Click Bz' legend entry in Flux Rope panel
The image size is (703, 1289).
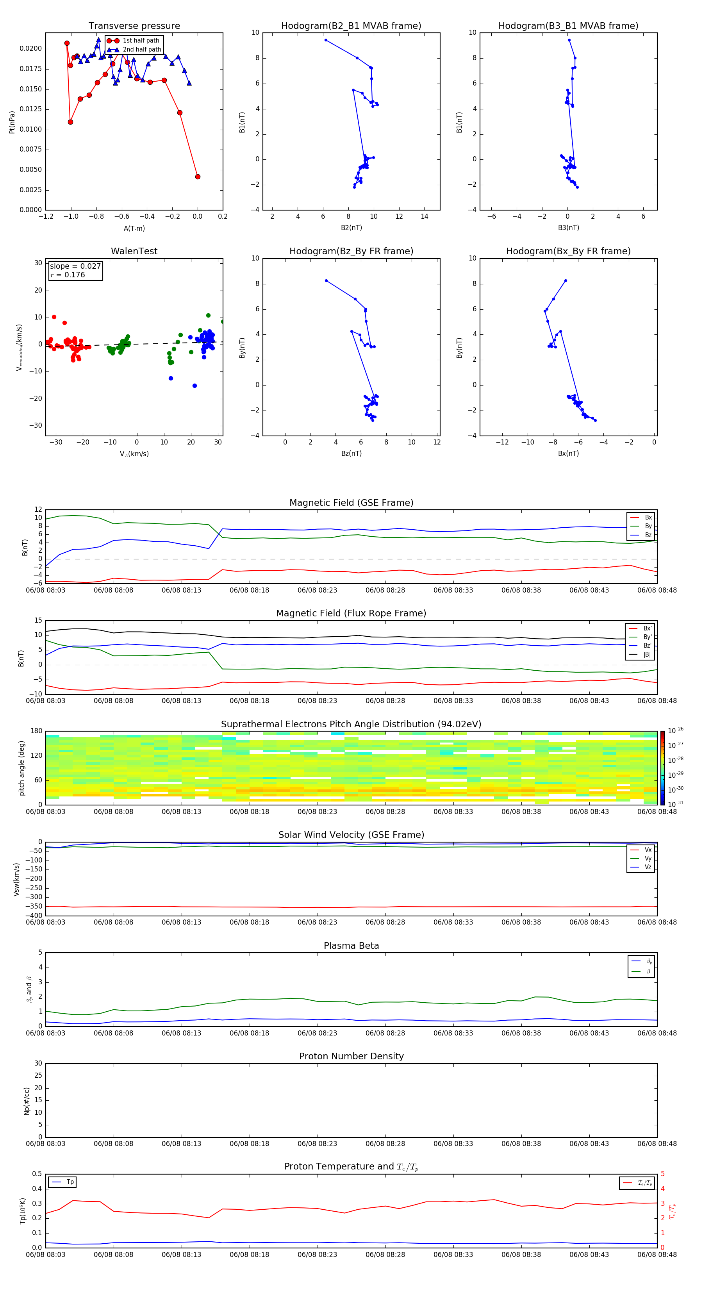point(640,646)
